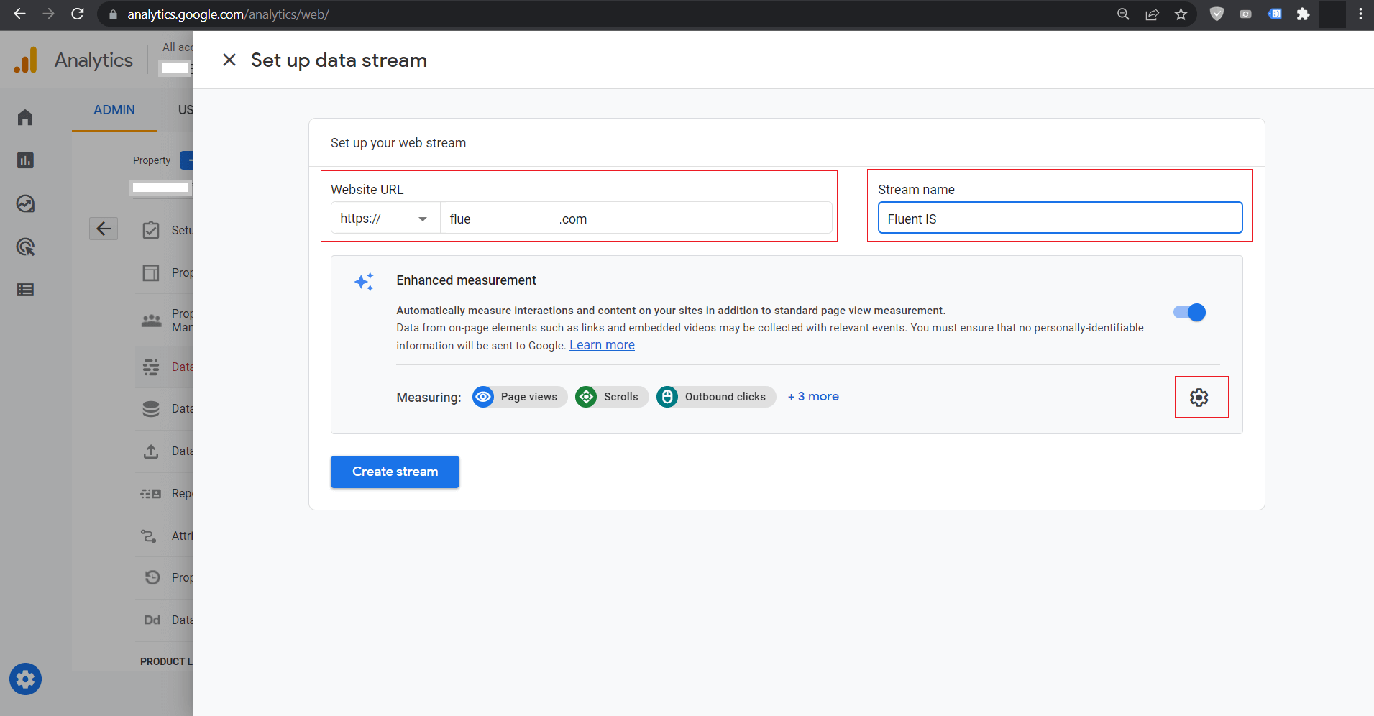Open Advertising icon in sidebar
The width and height of the screenshot is (1374, 716).
[x=25, y=247]
